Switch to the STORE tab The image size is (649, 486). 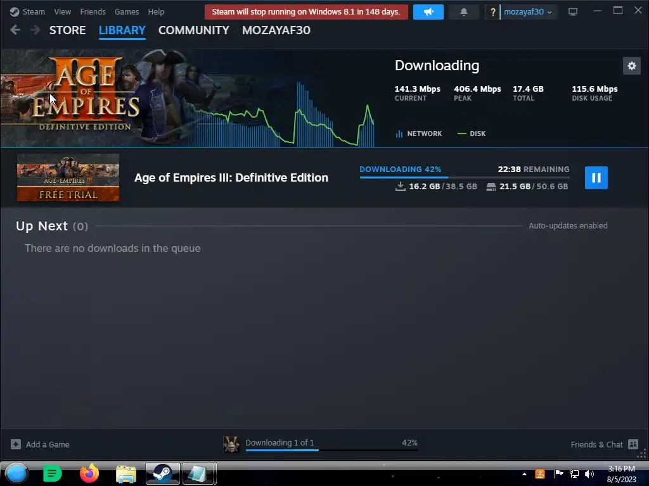pyautogui.click(x=67, y=30)
